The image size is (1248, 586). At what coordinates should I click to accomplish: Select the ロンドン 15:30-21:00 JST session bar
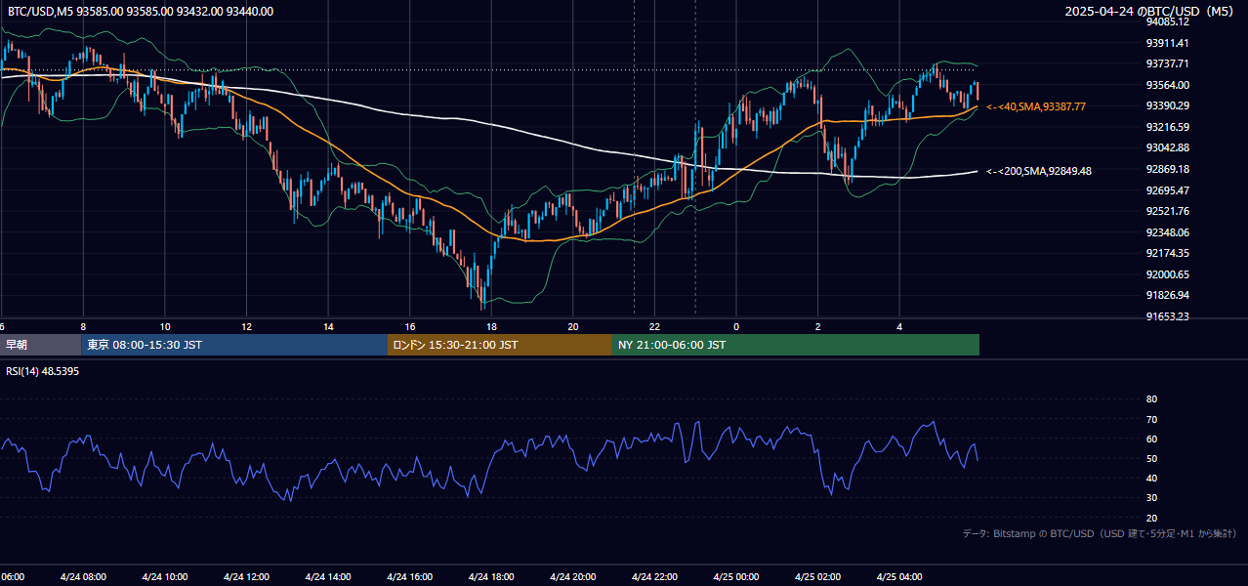pyautogui.click(x=500, y=345)
